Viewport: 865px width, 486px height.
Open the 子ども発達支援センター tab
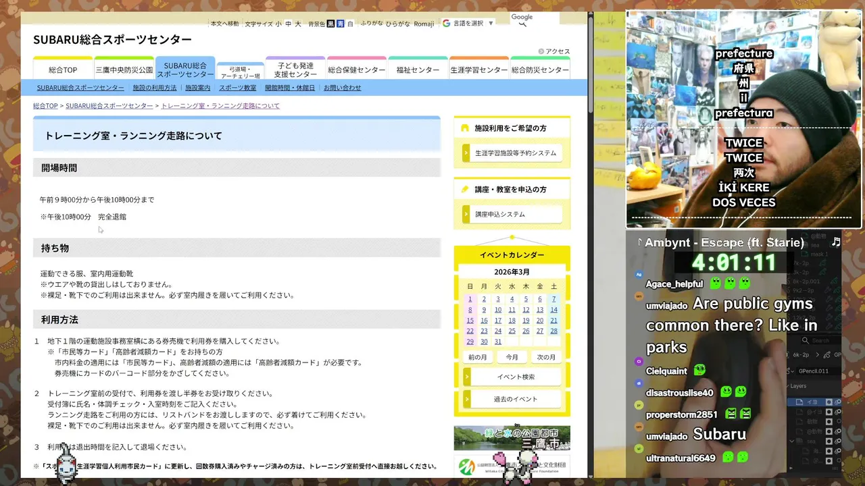(x=295, y=69)
